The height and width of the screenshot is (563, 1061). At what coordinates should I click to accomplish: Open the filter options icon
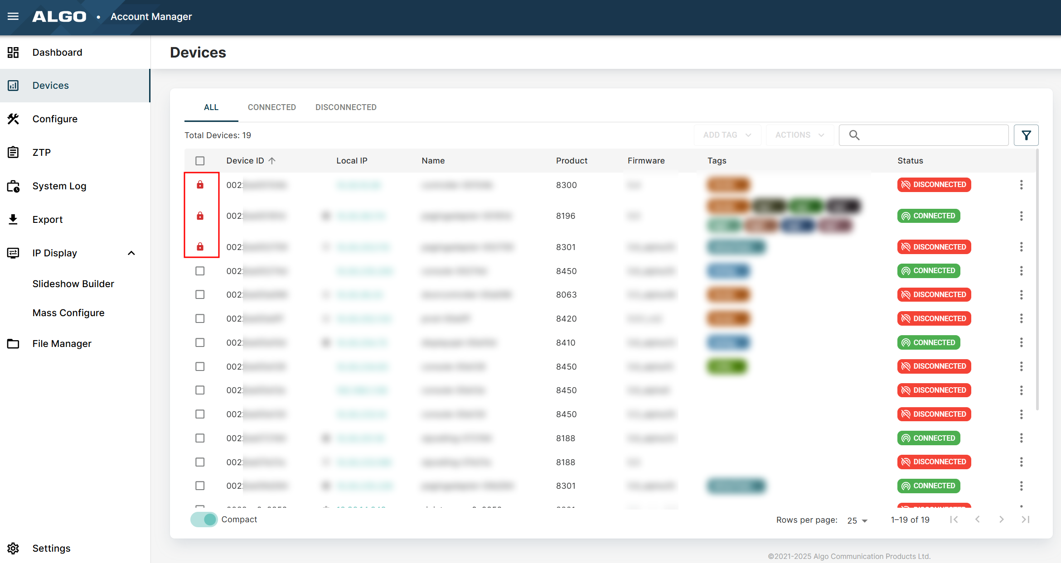[1026, 135]
